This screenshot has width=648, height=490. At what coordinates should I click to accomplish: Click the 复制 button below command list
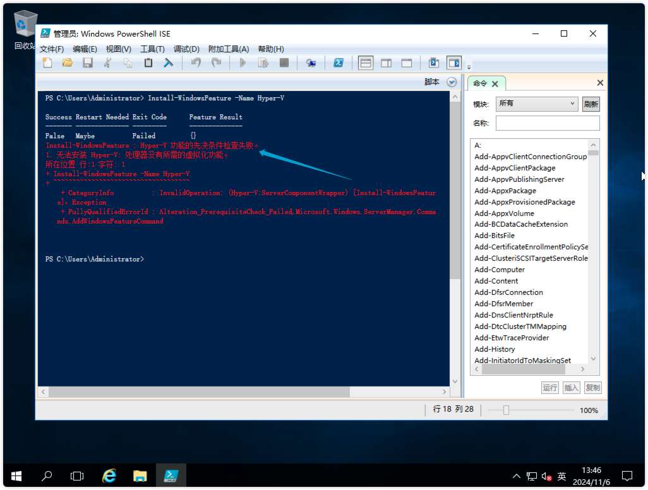(x=592, y=388)
